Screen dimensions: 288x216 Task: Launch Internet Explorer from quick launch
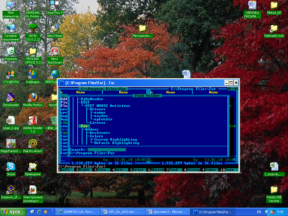[x=39, y=212]
